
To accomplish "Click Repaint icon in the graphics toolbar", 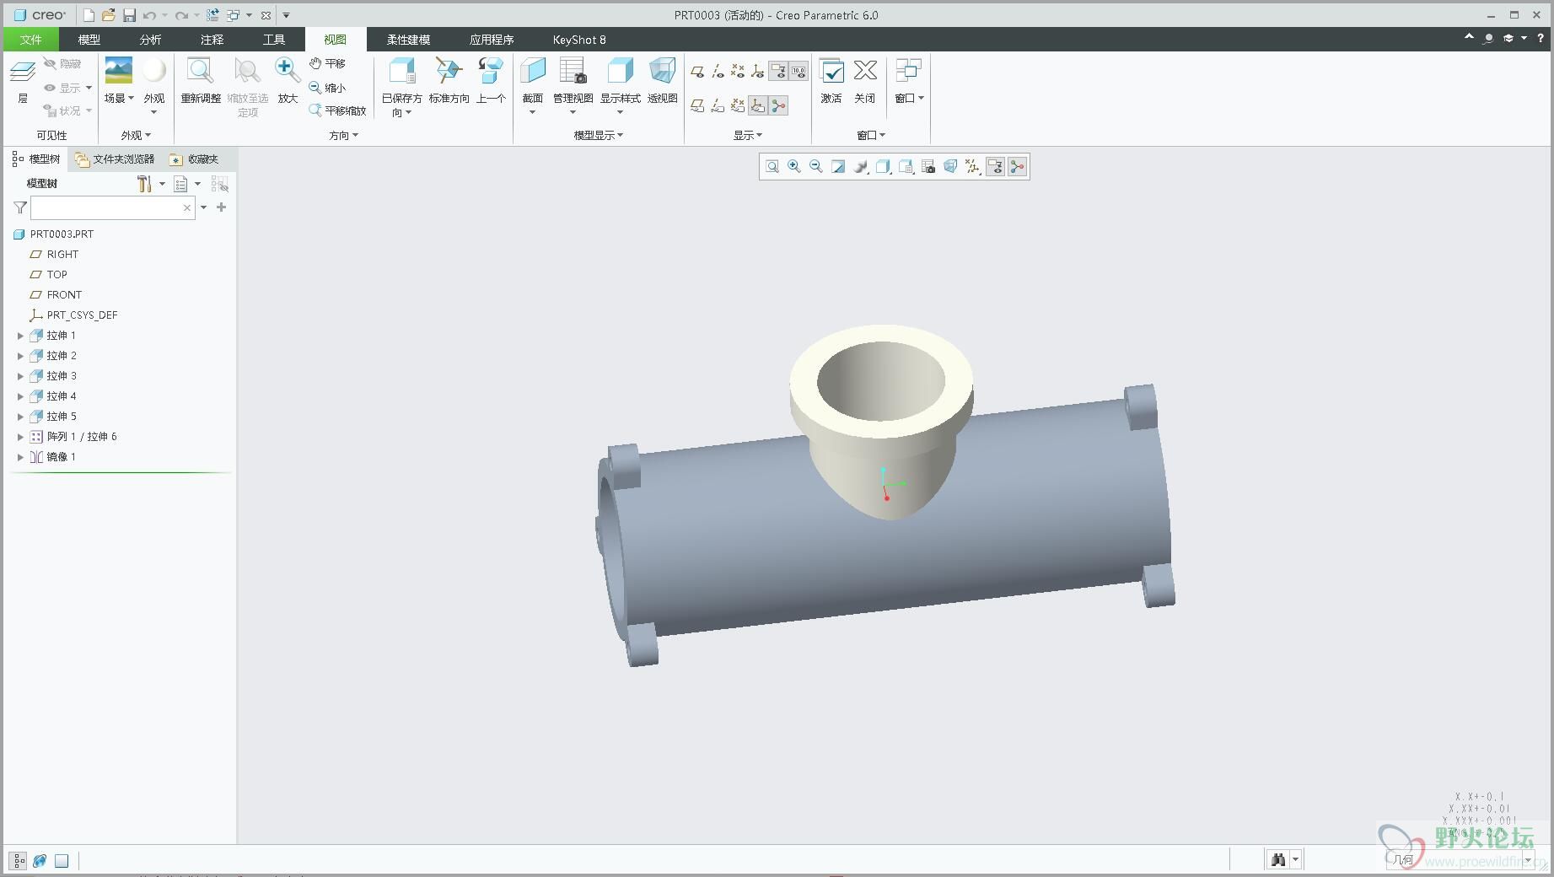I will (x=838, y=167).
